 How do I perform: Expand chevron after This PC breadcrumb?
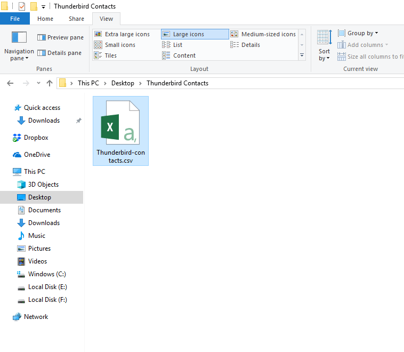[105, 83]
